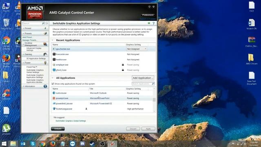The height and width of the screenshot is (147, 261).
Task: Open help via the question mark icon
Action: point(153,23)
